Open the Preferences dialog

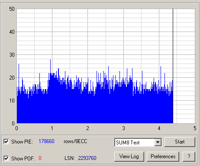[x=163, y=156]
